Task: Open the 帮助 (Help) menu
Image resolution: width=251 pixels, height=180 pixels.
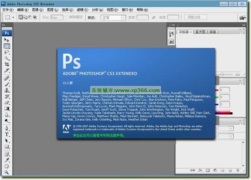Action: pyautogui.click(x=142, y=10)
